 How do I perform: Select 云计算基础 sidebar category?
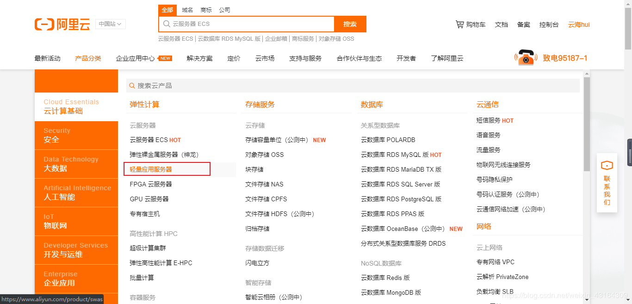point(76,107)
